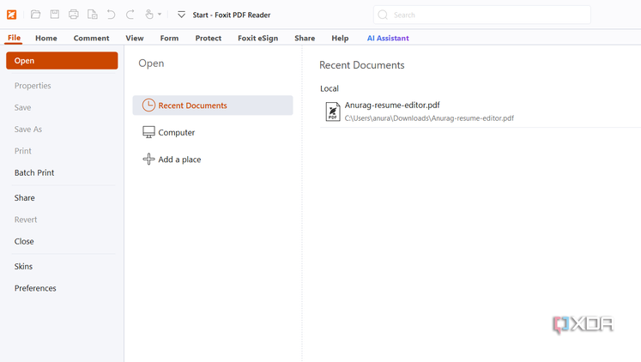The image size is (641, 362).
Task: Select the Recent Documents location
Action: click(x=213, y=106)
